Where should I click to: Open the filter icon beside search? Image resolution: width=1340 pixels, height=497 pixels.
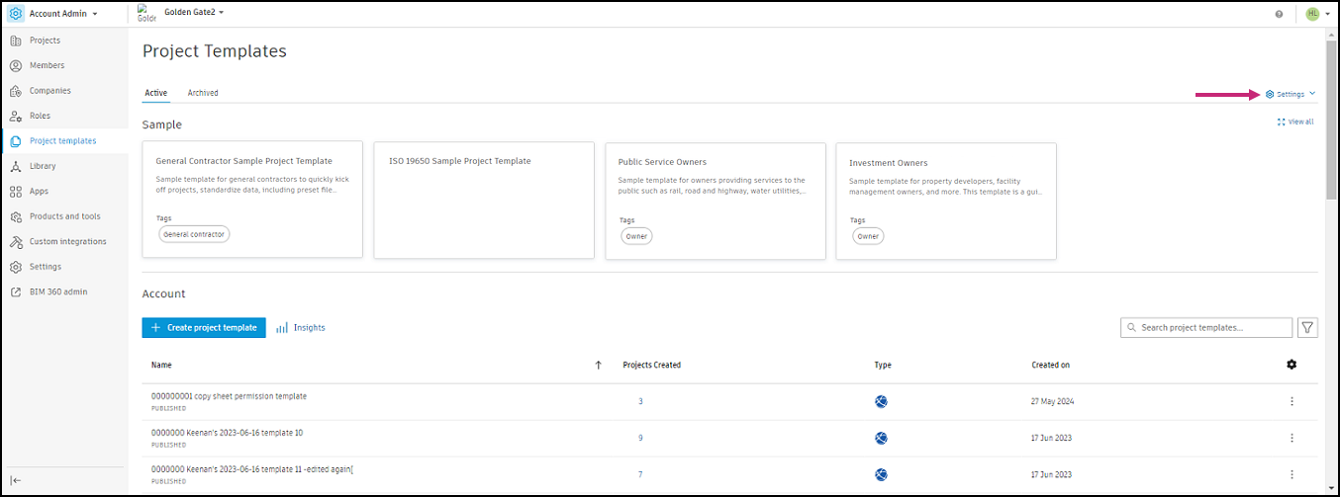click(1307, 327)
